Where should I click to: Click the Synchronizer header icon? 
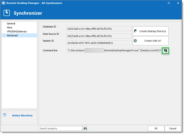pyautogui.click(x=7, y=13)
